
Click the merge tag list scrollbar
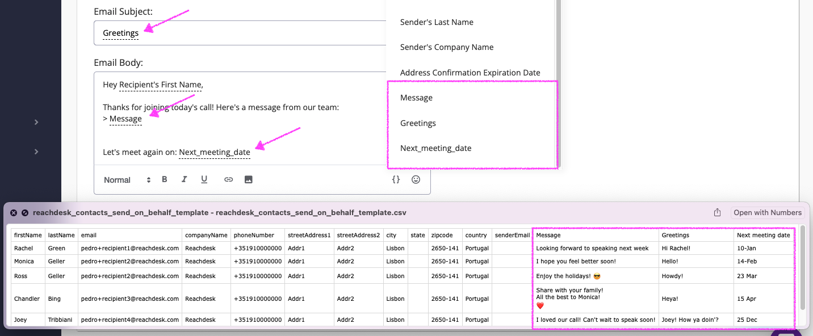pos(558,84)
